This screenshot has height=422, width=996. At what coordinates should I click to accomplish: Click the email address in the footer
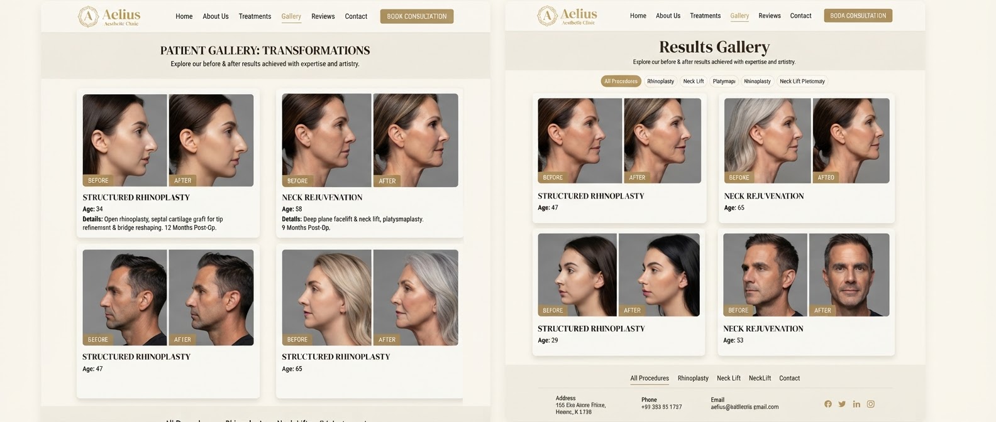coord(744,407)
